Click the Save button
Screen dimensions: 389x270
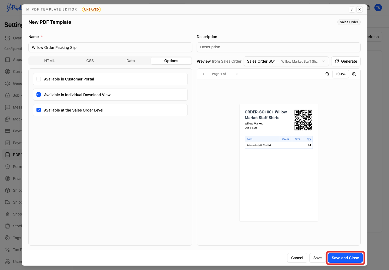tap(317, 258)
